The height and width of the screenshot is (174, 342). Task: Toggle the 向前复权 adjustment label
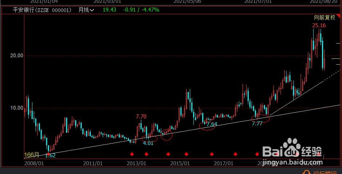(x=325, y=18)
